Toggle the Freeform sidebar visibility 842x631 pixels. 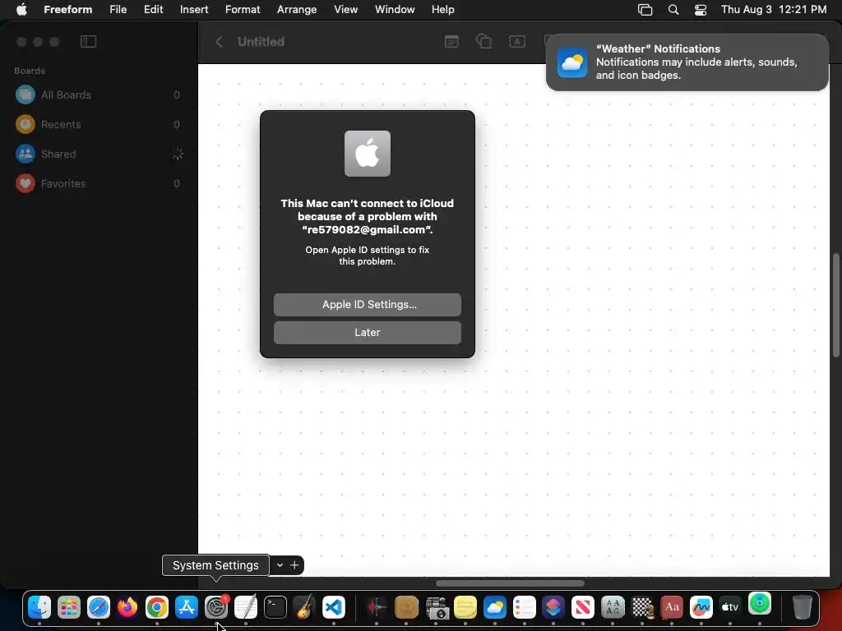[88, 41]
